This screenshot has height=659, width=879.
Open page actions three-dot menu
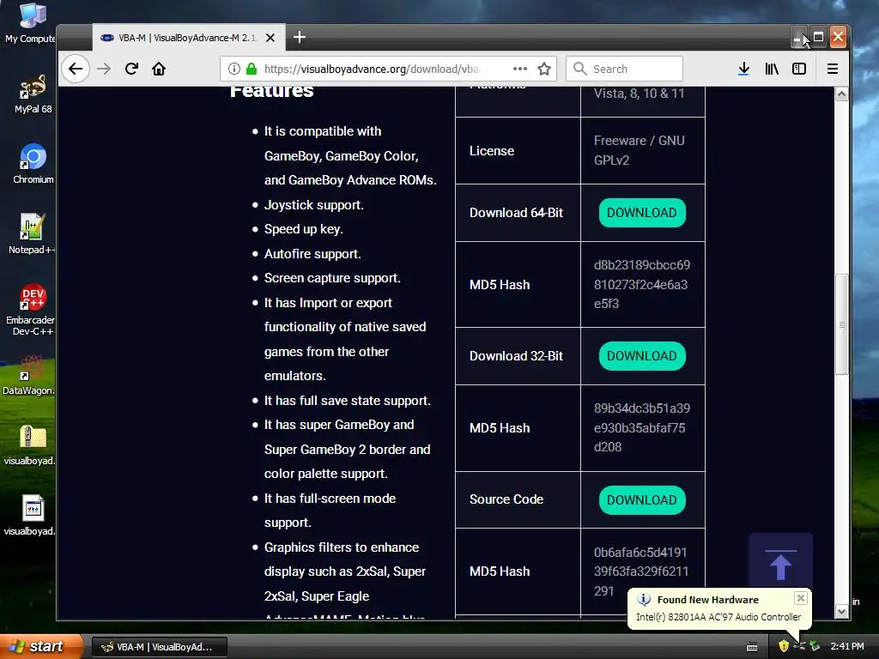(520, 69)
